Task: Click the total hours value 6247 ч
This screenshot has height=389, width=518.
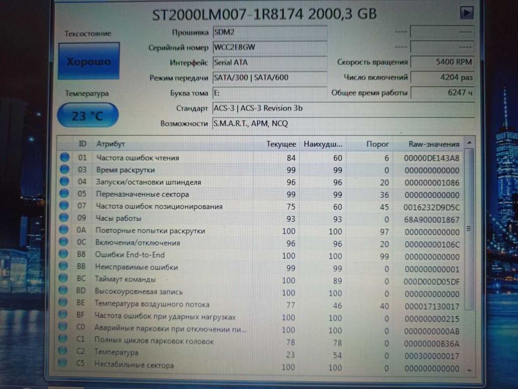Action: (442, 93)
